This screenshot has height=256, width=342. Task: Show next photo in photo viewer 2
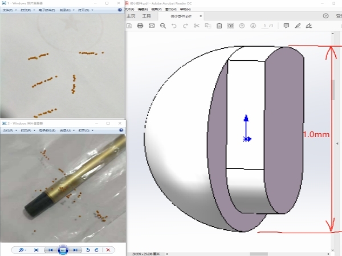(x=75, y=250)
